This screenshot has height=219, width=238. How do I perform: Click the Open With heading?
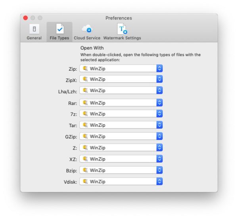pyautogui.click(x=92, y=48)
